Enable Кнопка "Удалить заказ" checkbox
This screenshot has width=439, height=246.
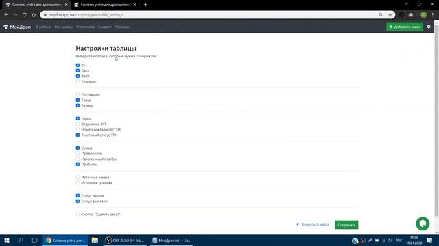[78, 214]
